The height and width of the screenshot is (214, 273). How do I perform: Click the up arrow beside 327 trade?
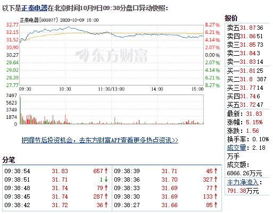tap(216, 179)
